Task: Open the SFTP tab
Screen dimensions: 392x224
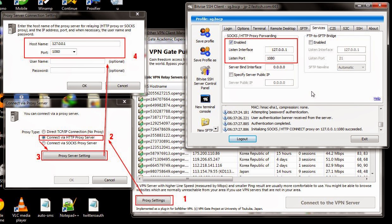Action: (303, 28)
